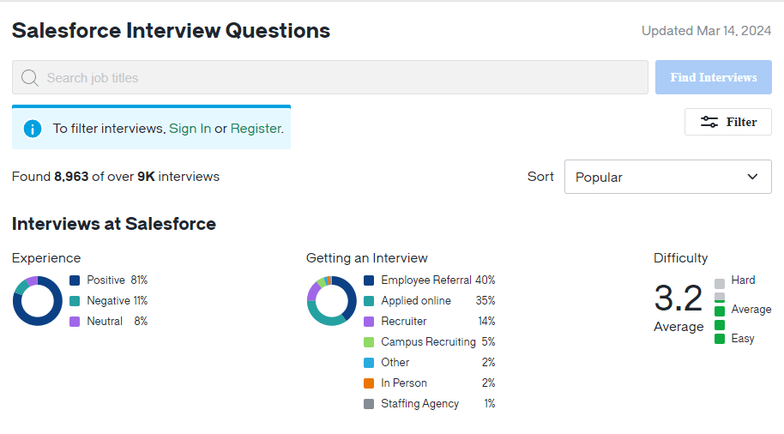
Task: Click the 'Staffing Agency' label
Action: click(420, 403)
